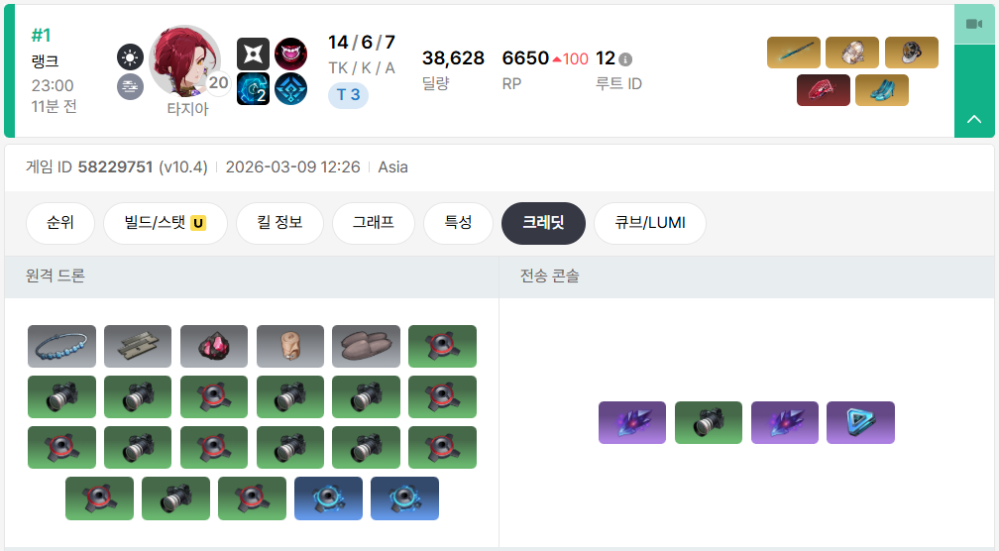Click the blue triangle item in 전송 콘솔
This screenshot has height=551, width=999.
tap(860, 422)
